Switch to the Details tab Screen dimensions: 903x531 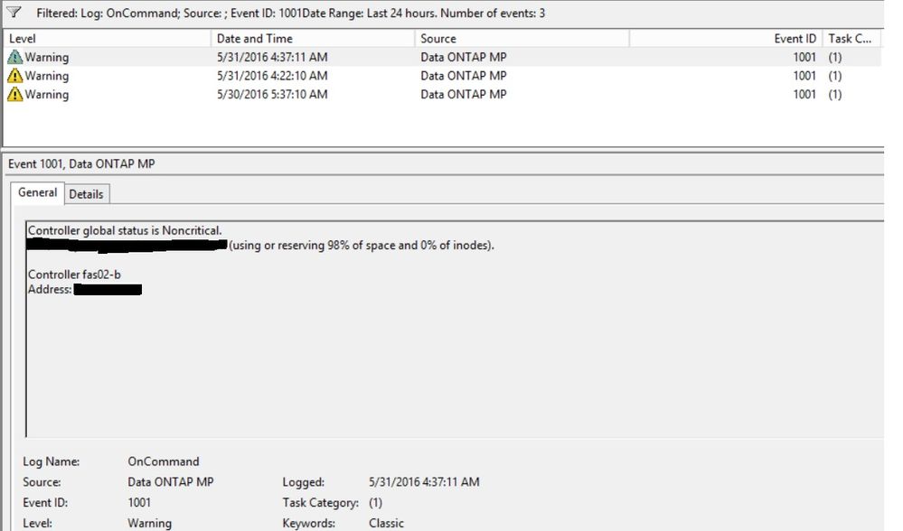click(87, 193)
